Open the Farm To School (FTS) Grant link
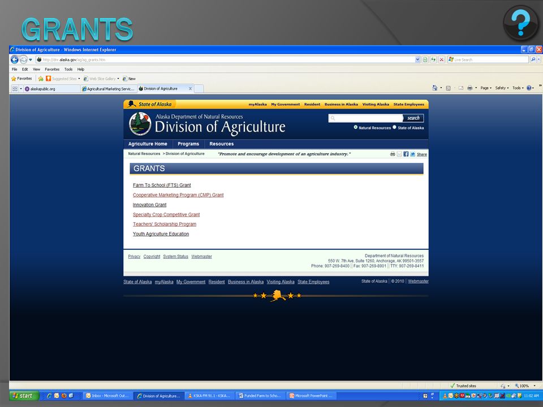The width and height of the screenshot is (543, 407). tap(162, 185)
